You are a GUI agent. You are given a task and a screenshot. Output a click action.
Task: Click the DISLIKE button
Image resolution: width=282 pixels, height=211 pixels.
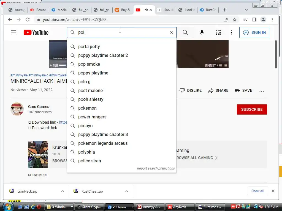[191, 91]
